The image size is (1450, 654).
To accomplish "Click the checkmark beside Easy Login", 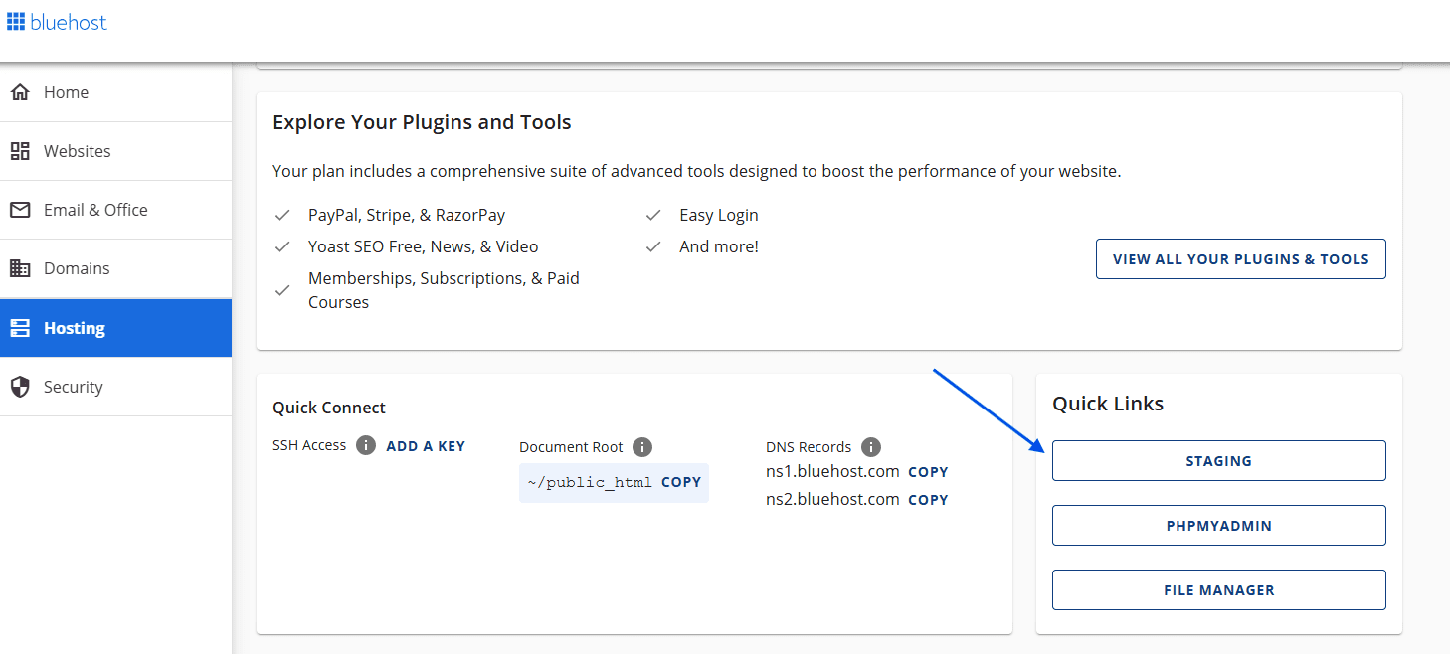I will (x=653, y=215).
